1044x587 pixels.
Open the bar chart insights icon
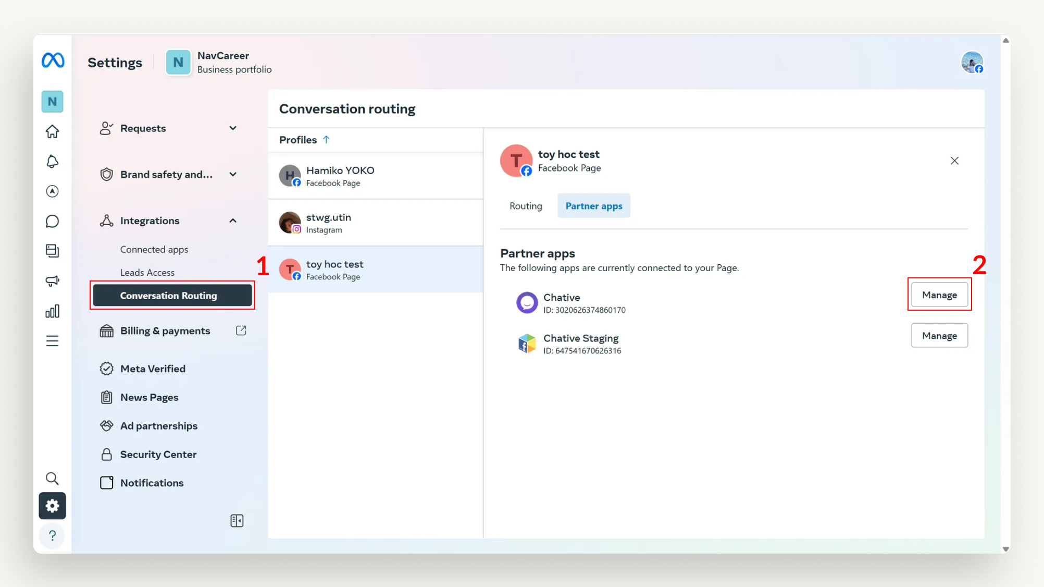(x=52, y=311)
